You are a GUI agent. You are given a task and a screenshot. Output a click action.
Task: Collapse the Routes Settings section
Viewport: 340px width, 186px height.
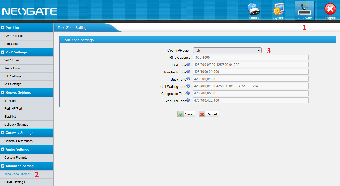tap(3, 93)
